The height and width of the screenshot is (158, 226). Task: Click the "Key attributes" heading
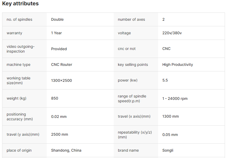[x=20, y=4]
